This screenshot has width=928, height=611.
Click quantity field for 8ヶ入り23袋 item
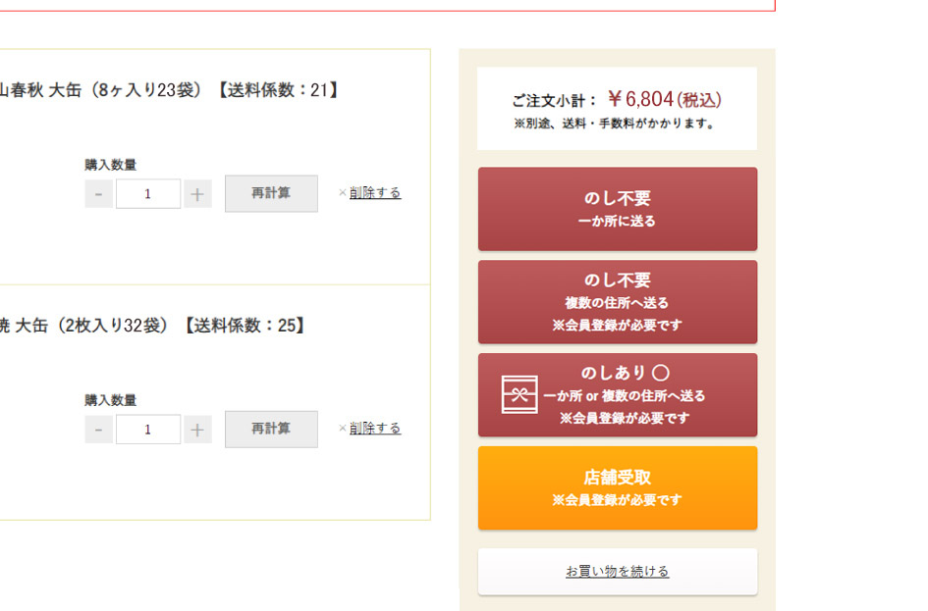(148, 194)
